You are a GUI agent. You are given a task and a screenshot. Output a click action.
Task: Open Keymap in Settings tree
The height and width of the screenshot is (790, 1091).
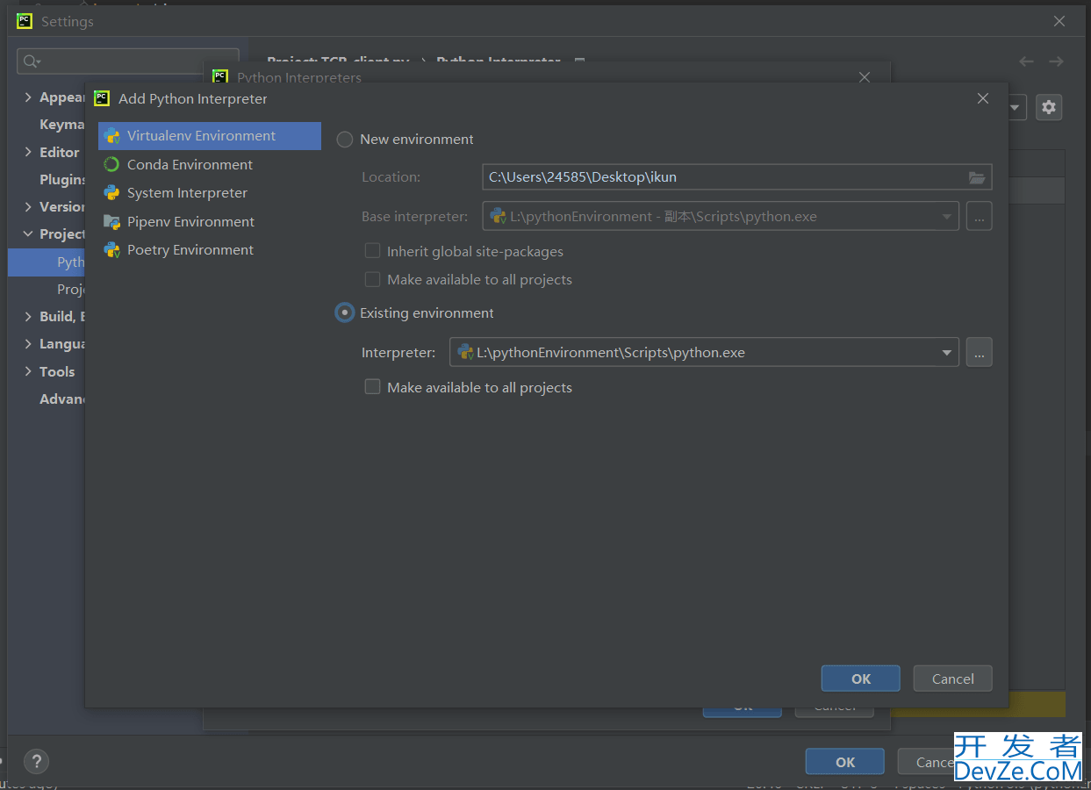61,125
